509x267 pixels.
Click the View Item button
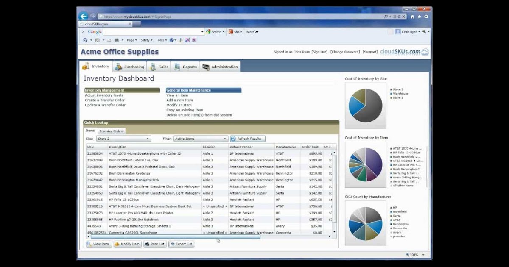tap(98, 244)
